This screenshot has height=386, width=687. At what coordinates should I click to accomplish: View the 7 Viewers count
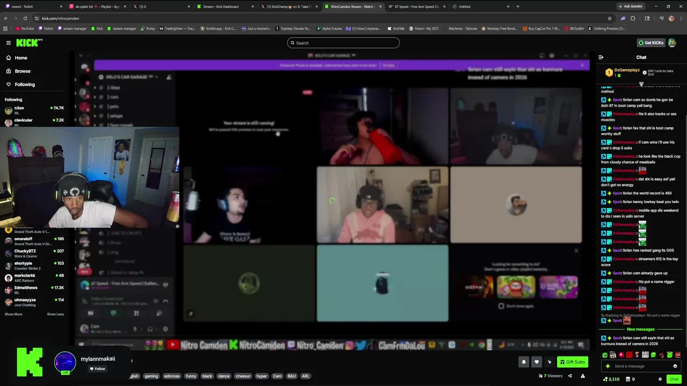pos(550,376)
